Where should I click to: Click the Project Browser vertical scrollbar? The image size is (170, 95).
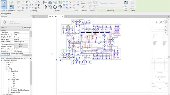tap(31, 73)
